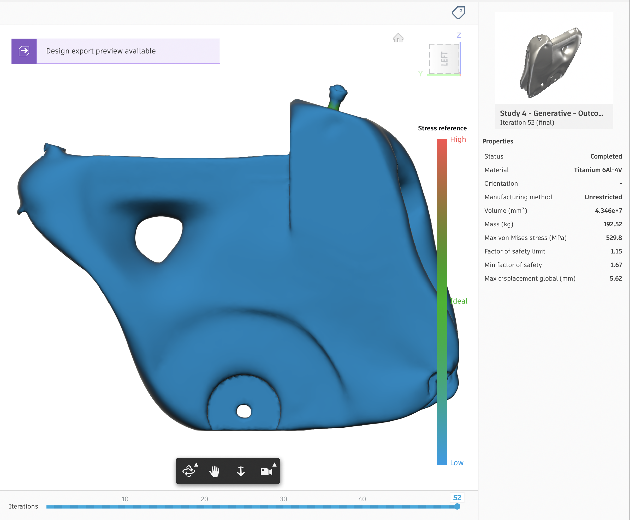The width and height of the screenshot is (630, 520).
Task: Click the orbit tool icon
Action: point(188,471)
